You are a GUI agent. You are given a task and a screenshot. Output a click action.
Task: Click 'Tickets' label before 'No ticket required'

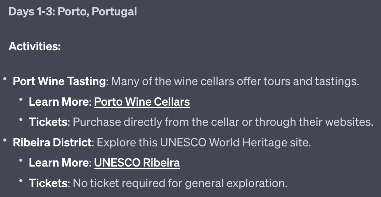pyautogui.click(x=48, y=183)
